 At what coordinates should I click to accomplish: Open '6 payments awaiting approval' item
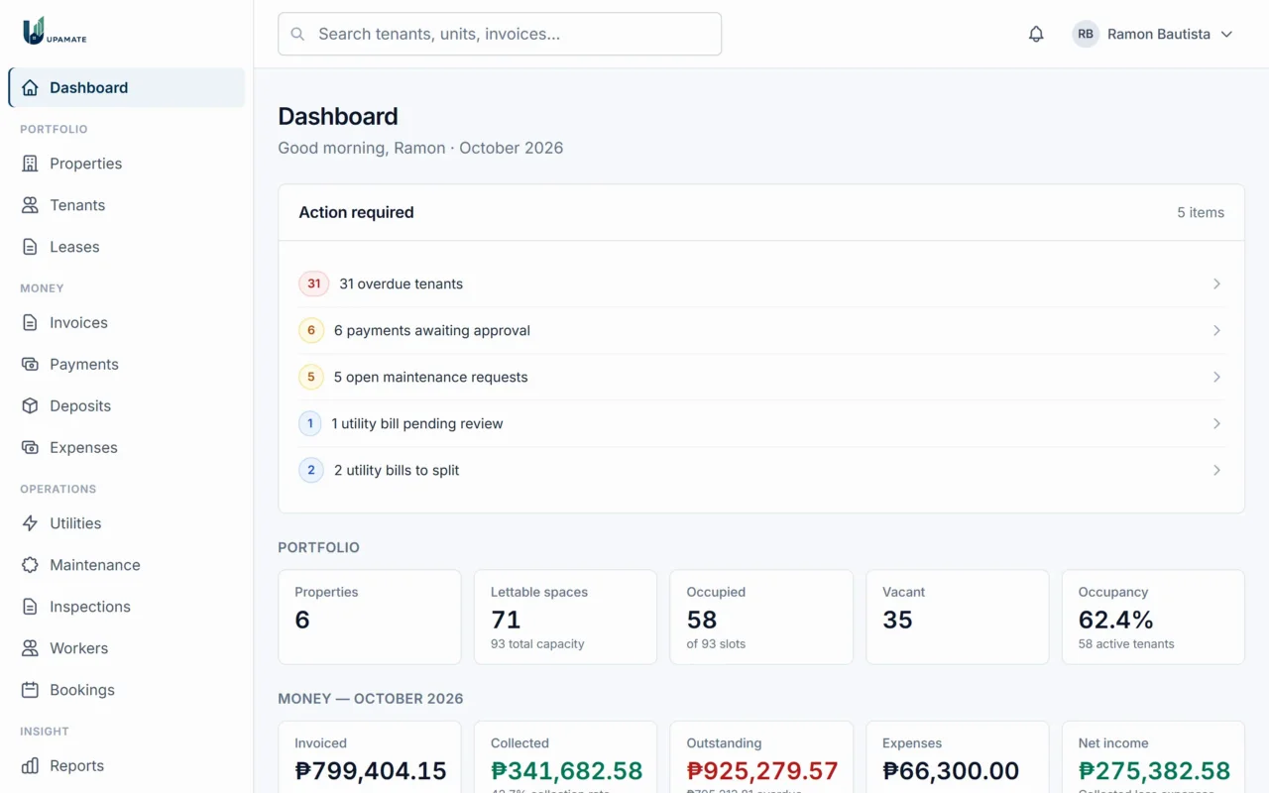(x=761, y=330)
